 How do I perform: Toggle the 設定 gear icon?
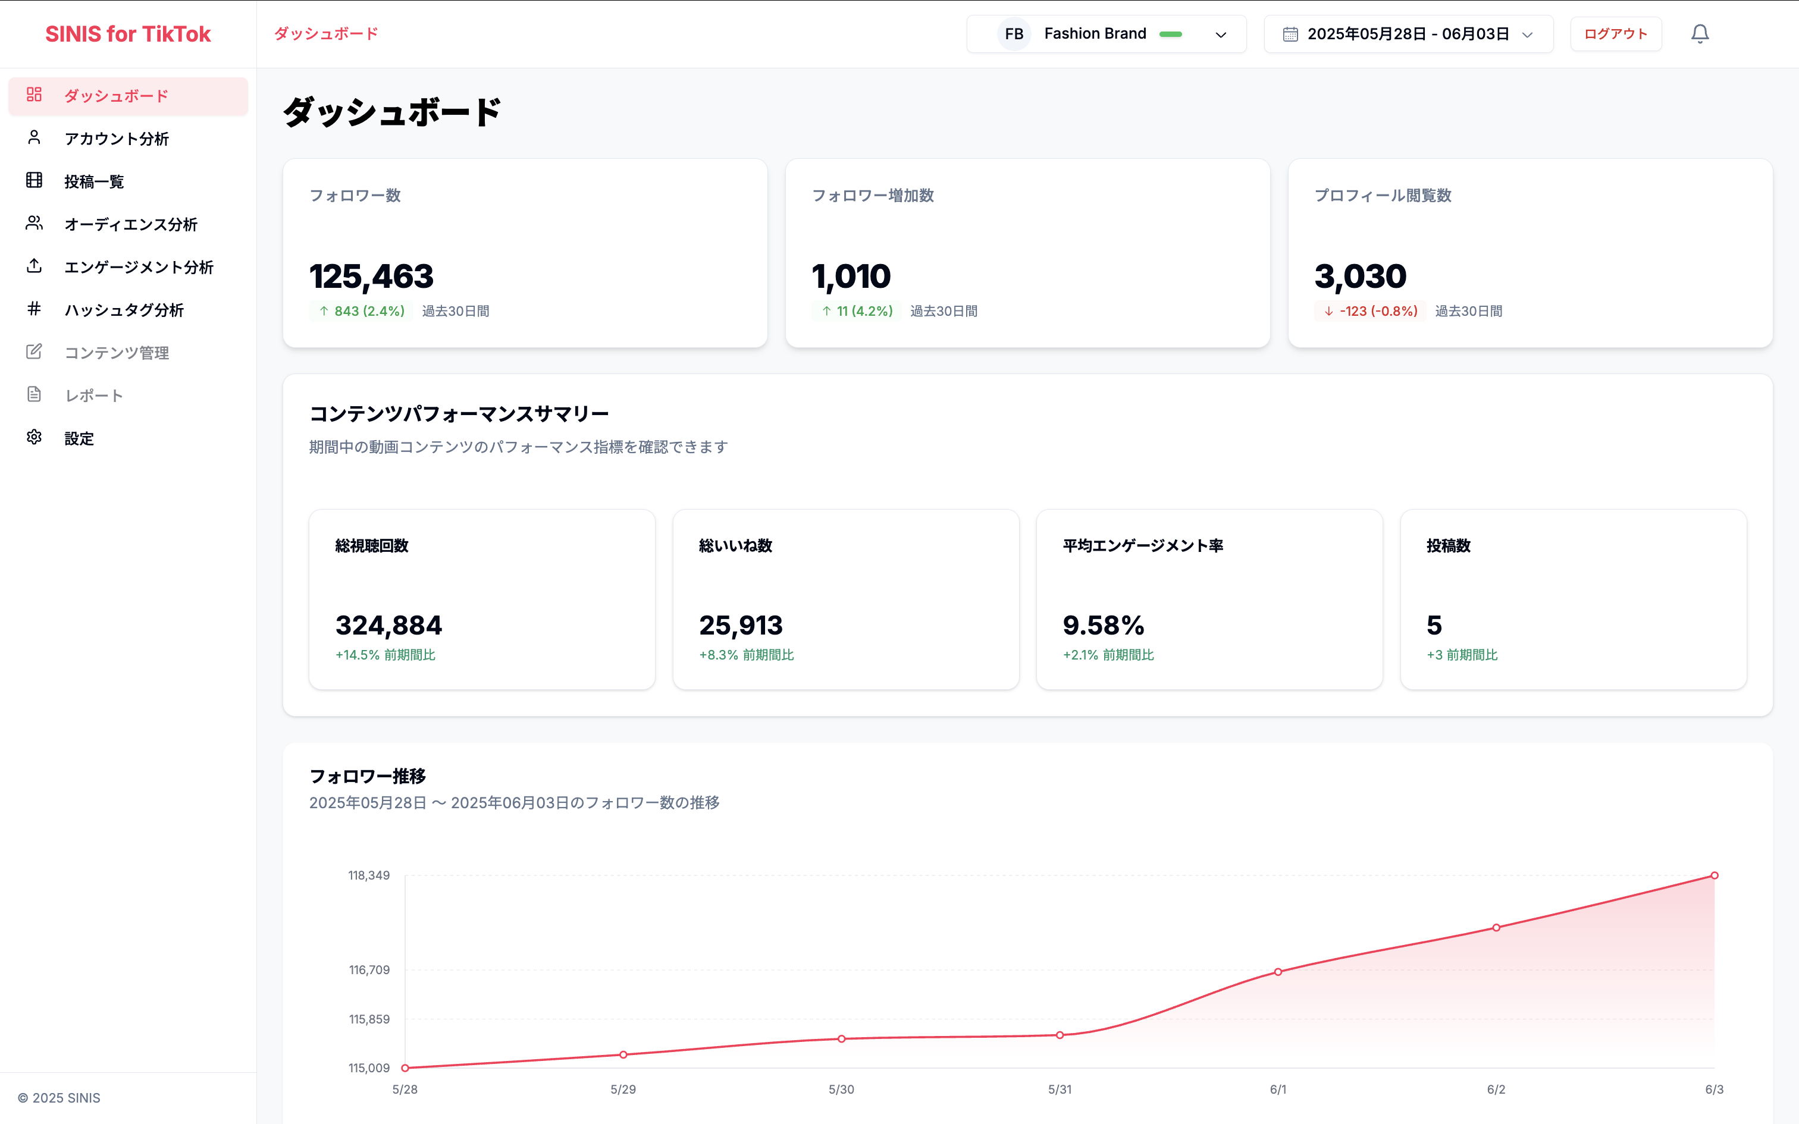tap(34, 438)
